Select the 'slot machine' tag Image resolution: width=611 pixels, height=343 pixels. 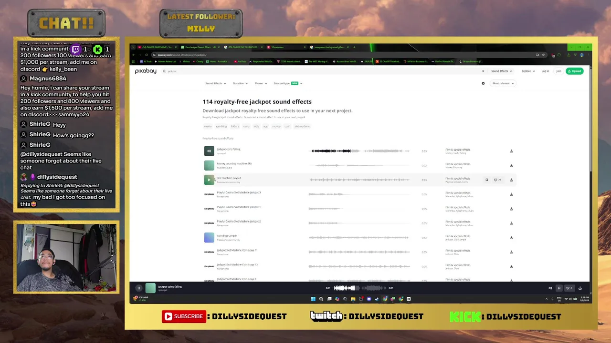pyautogui.click(x=302, y=126)
